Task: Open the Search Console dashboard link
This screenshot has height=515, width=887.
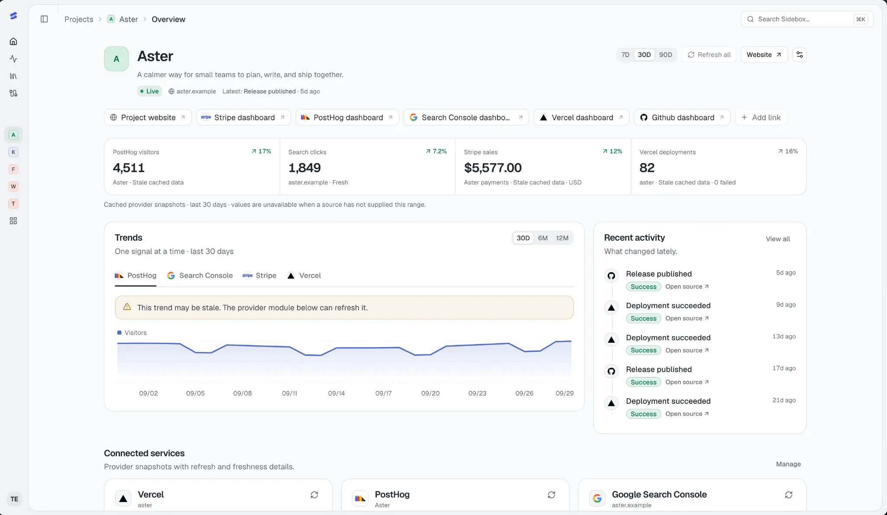Action: pyautogui.click(x=466, y=118)
